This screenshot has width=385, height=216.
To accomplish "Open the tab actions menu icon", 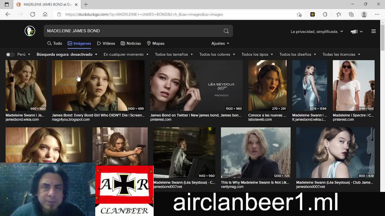I will 7,4.
